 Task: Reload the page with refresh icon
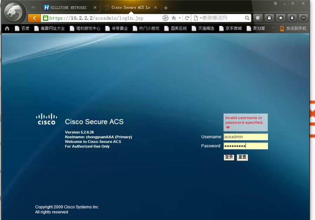pos(187,18)
